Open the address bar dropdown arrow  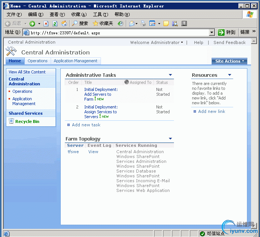click(x=212, y=32)
